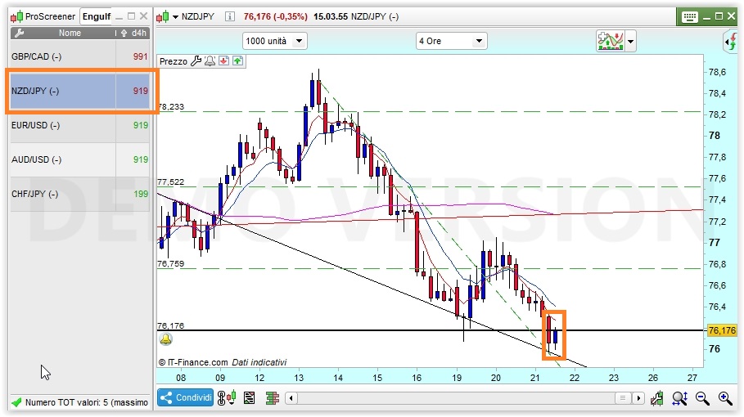Select the EUR/USD (-) row

point(79,126)
